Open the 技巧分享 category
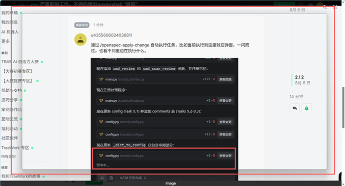 pos(9,100)
